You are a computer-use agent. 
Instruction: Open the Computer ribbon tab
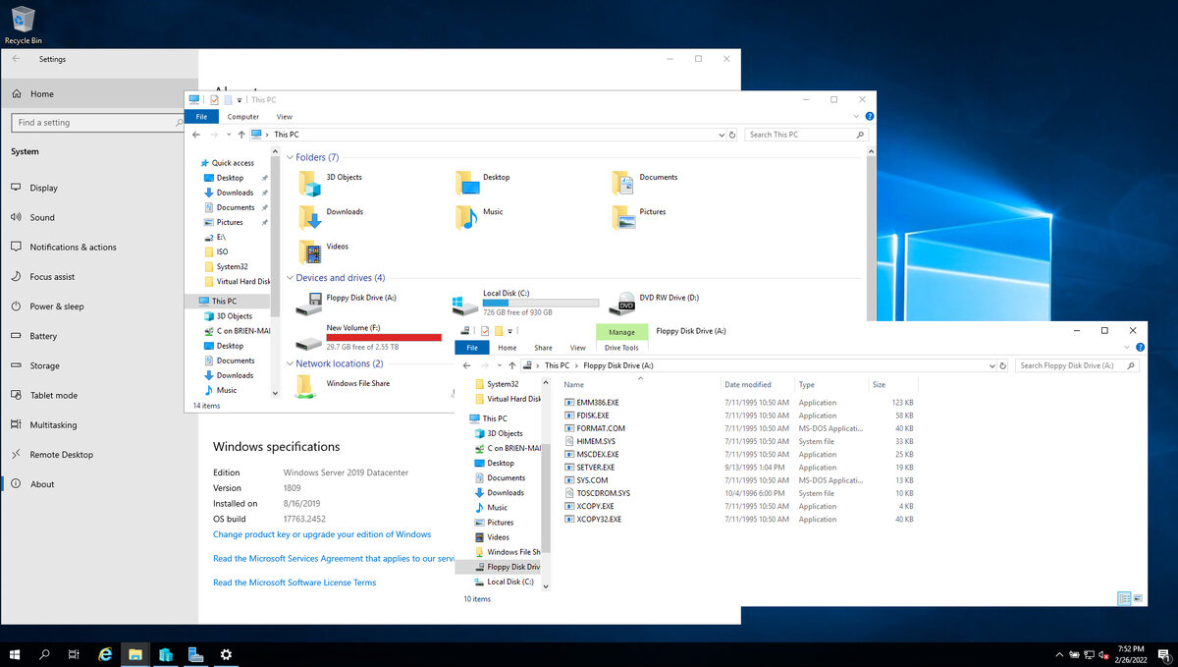243,117
